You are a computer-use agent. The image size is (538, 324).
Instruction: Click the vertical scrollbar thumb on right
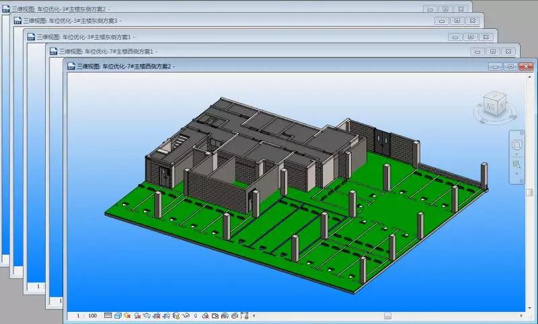click(529, 192)
